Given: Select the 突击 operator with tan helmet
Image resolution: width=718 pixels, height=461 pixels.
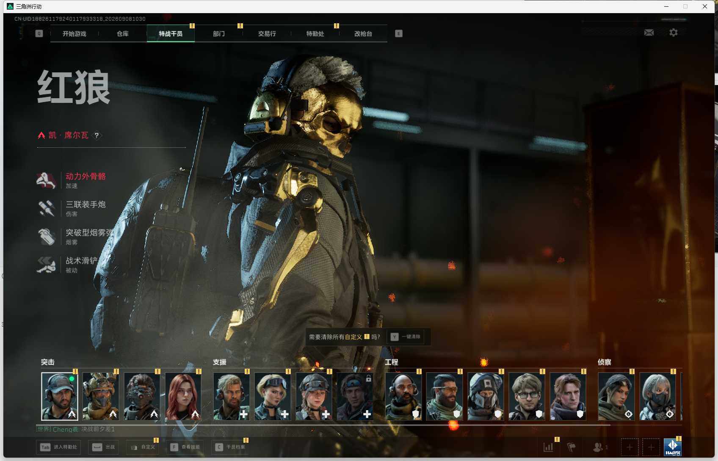Looking at the screenshot, I should pyautogui.click(x=101, y=396).
